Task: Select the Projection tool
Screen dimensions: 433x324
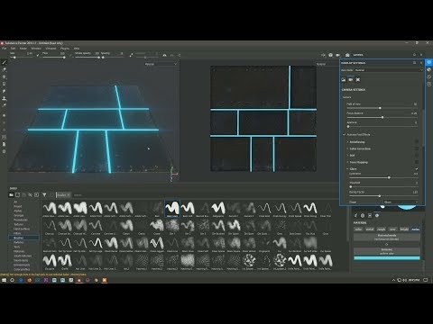Action: click(5, 76)
